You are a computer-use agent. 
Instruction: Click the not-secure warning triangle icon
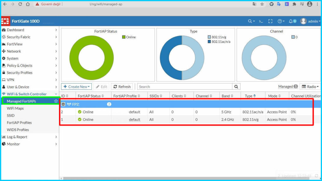(x=37, y=4)
